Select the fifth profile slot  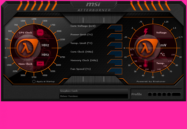point(169,94)
